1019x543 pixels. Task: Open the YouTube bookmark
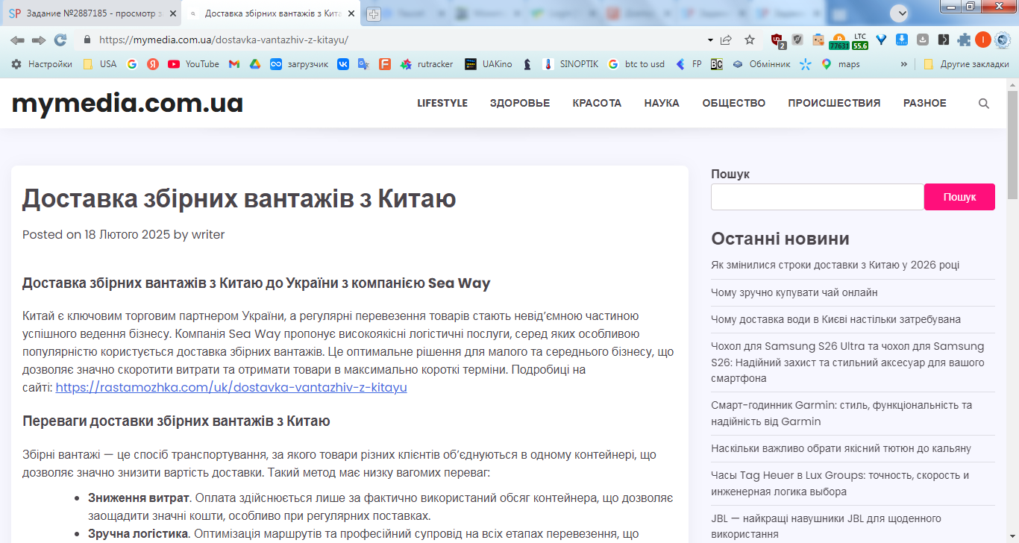click(x=193, y=64)
